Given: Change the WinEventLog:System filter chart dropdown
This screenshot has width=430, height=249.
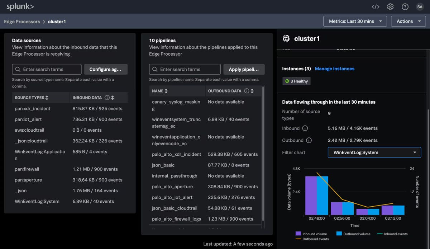Looking at the screenshot, I should [x=374, y=152].
